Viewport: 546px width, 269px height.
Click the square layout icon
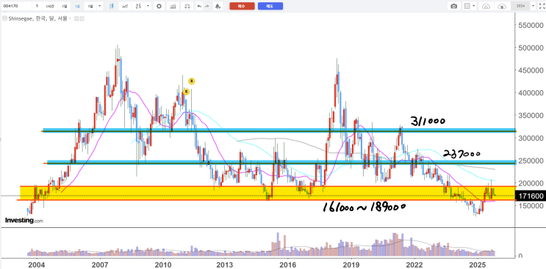[467, 6]
